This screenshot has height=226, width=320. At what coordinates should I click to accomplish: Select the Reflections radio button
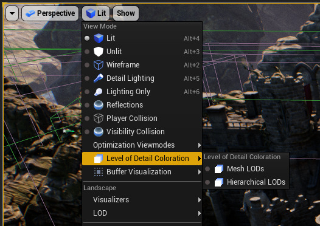point(87,105)
